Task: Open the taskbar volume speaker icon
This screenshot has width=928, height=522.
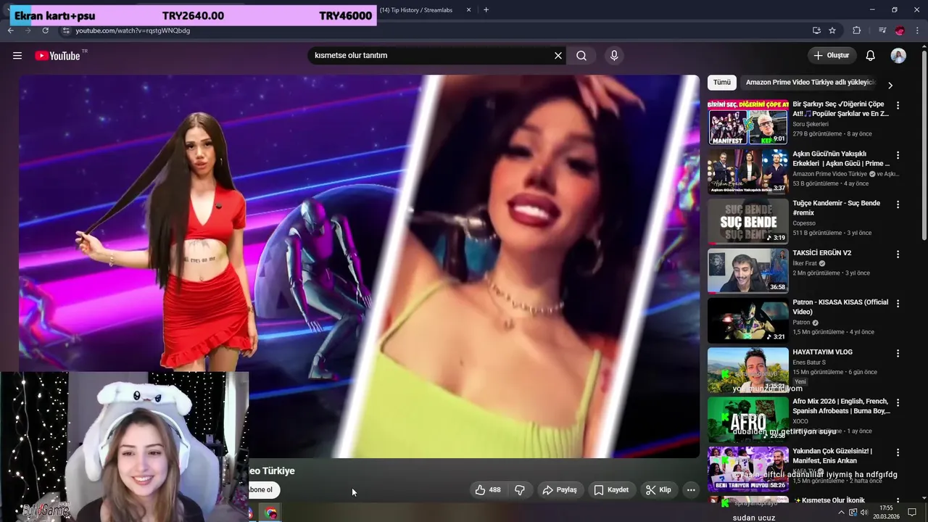Action: pyautogui.click(x=864, y=513)
